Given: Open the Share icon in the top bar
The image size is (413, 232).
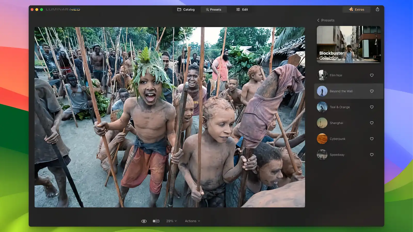Looking at the screenshot, I should [x=377, y=9].
